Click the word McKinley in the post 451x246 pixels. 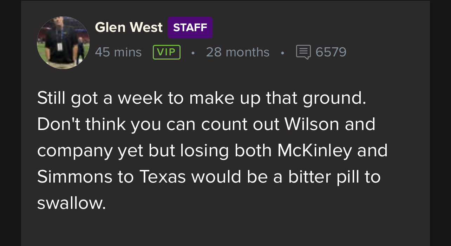[x=314, y=150]
